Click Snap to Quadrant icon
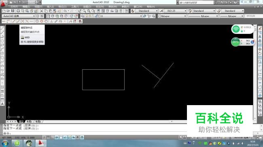The image size is (263, 147). (x=42, y=21)
